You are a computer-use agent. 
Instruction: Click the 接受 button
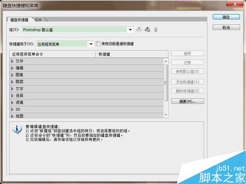tap(187, 53)
